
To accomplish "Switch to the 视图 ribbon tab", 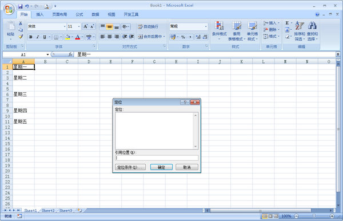I will [111, 14].
